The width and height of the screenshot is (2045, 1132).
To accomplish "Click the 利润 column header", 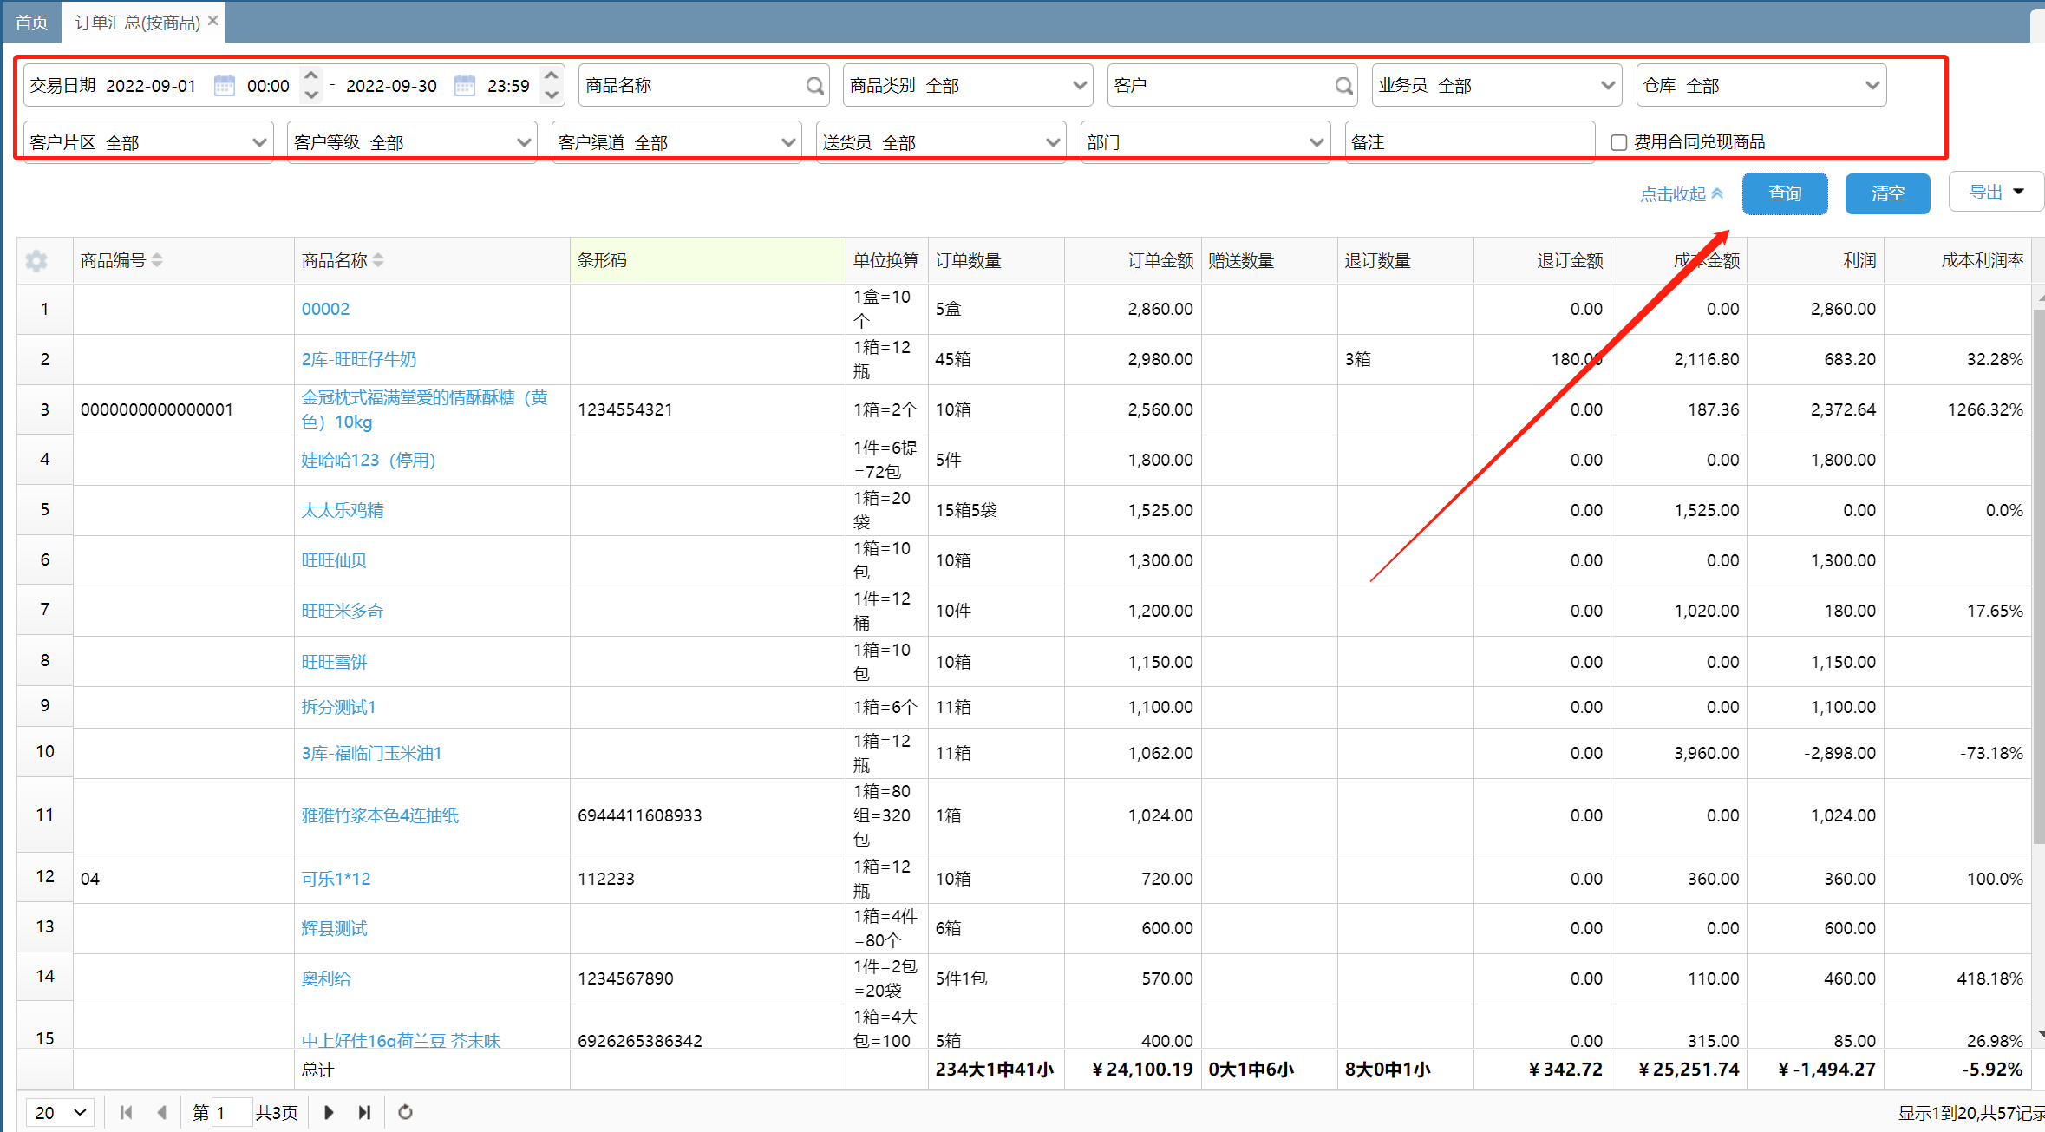I will coord(1815,260).
